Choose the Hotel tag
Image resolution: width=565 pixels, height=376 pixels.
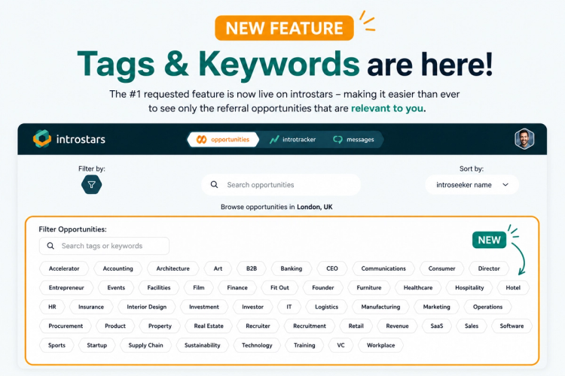pos(513,287)
